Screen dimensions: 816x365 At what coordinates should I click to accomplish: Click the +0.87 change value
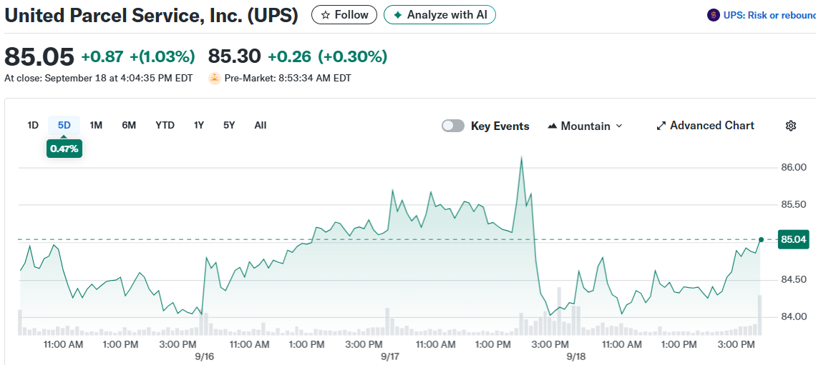102,56
